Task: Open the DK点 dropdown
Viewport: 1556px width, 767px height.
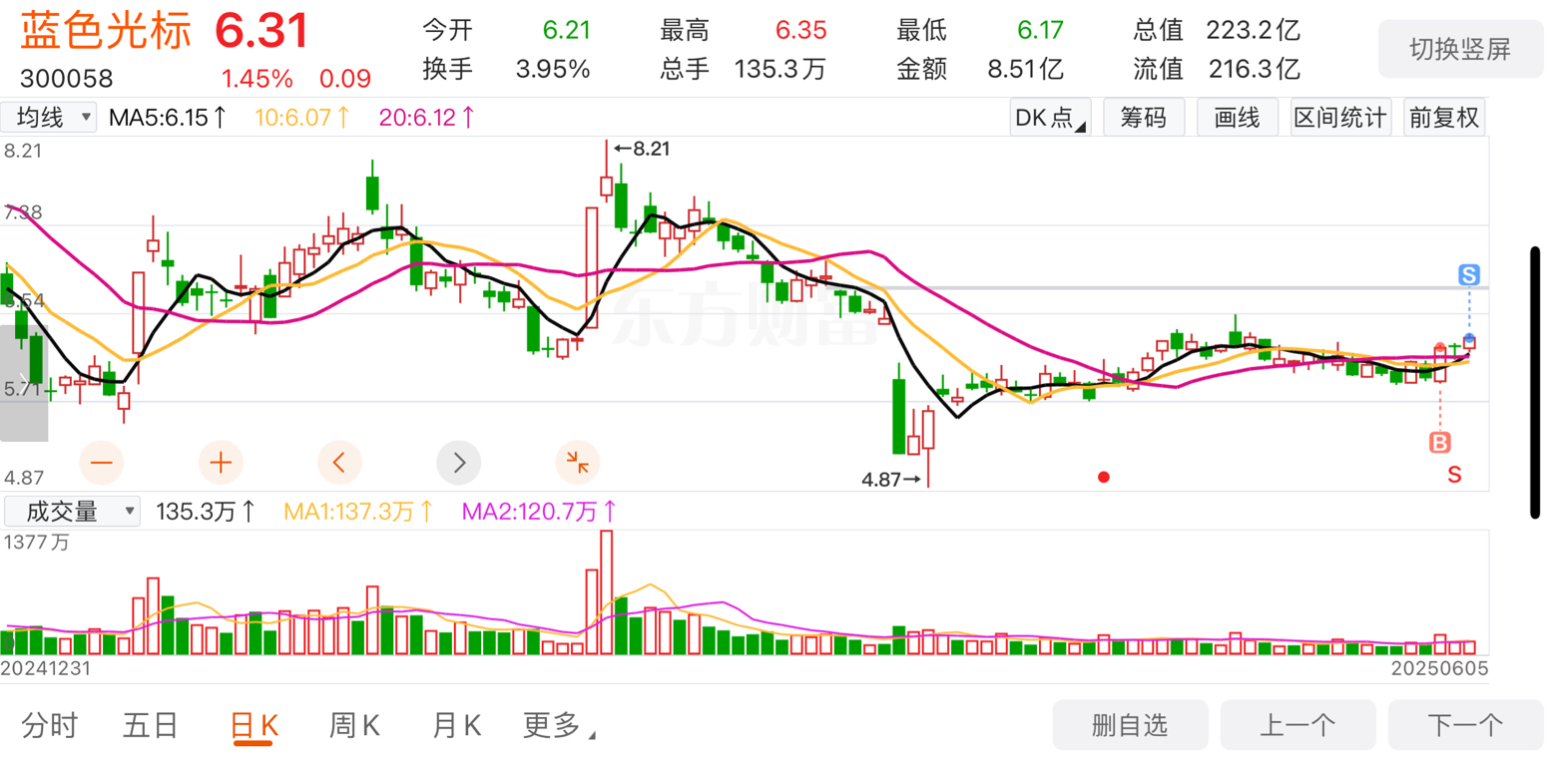Action: click(x=1050, y=118)
